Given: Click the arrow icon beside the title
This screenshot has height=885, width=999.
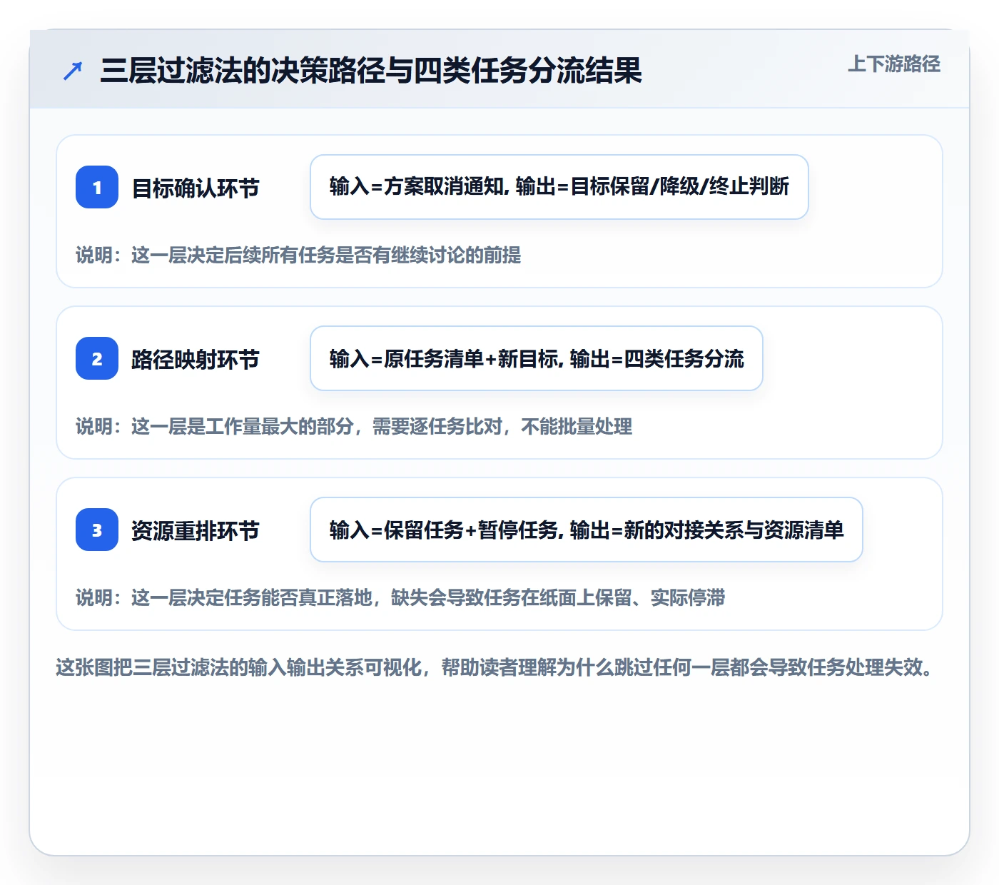Looking at the screenshot, I should click(73, 71).
